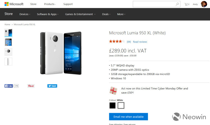
Task: Click the Pin it button
Action: point(31,86)
